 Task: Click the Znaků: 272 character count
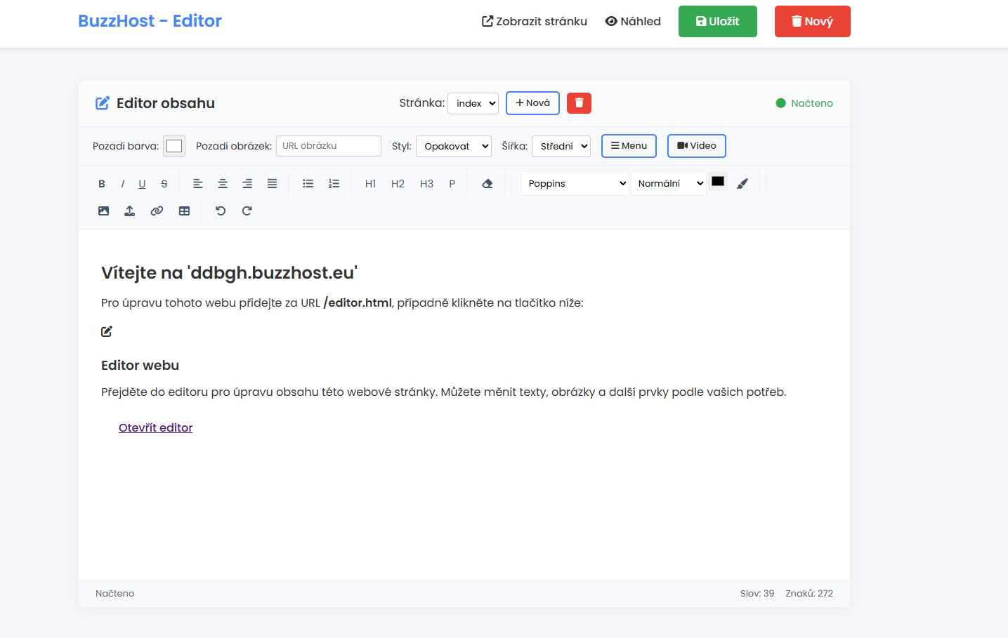click(809, 593)
